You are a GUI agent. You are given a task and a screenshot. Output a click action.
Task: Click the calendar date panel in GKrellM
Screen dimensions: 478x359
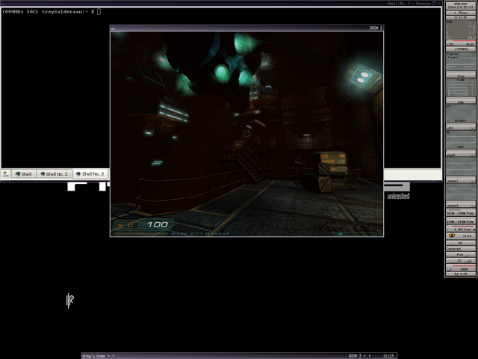click(461, 13)
